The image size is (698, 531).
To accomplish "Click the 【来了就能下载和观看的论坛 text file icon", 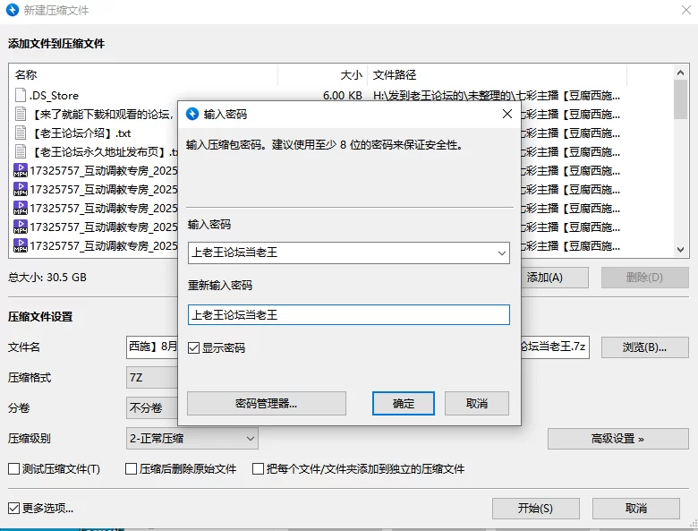I will click(21, 114).
